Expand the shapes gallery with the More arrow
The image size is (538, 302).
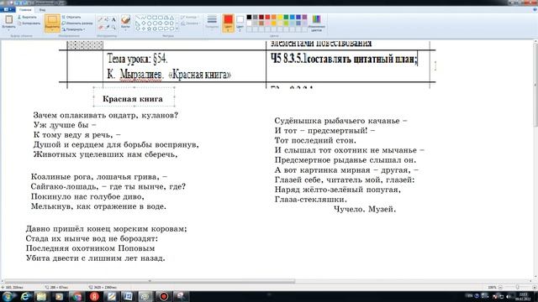(177, 29)
